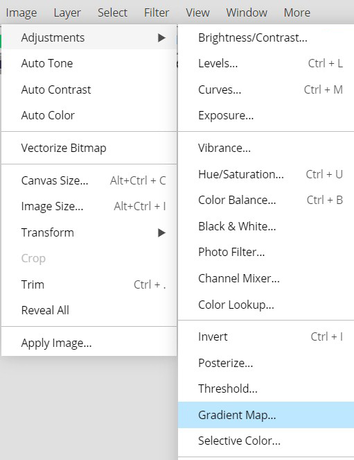Expand the Transform submenu arrow

tap(161, 232)
